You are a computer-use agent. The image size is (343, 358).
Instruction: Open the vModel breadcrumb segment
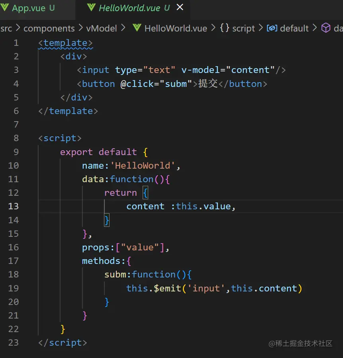pos(102,28)
